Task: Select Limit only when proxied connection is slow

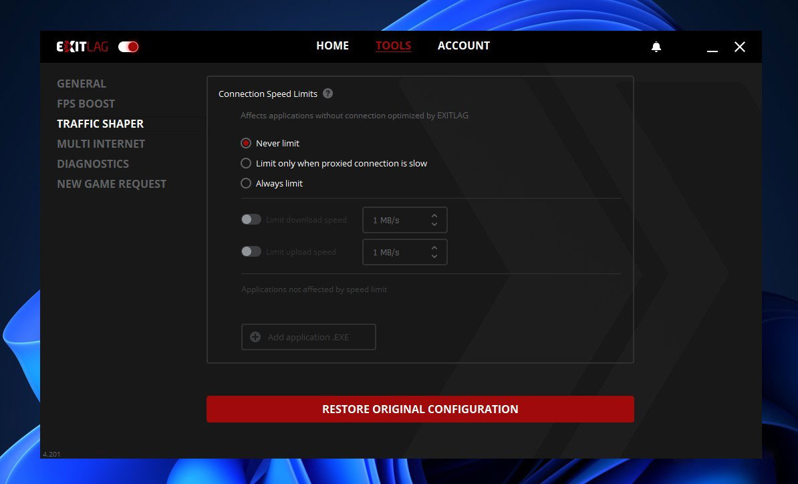Action: tap(246, 163)
